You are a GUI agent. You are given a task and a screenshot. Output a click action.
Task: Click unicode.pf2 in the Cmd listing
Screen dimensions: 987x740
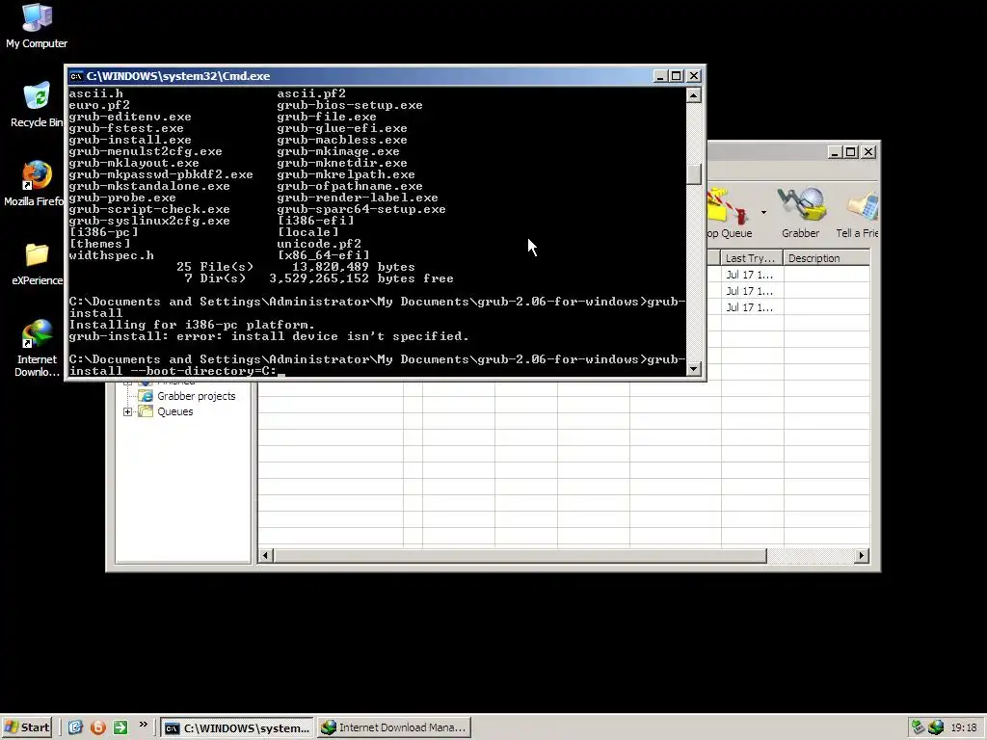[x=319, y=244]
